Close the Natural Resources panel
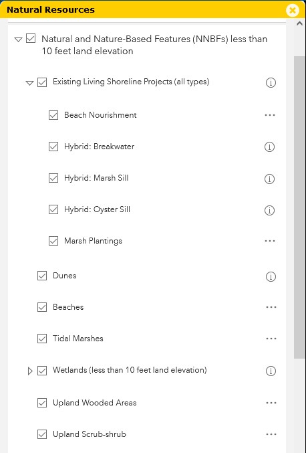This screenshot has height=453, width=306. [293, 11]
